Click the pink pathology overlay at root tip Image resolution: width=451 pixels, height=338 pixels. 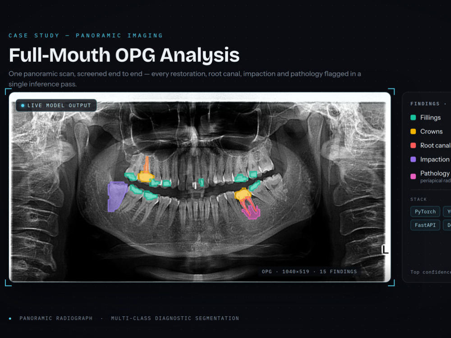click(252, 212)
